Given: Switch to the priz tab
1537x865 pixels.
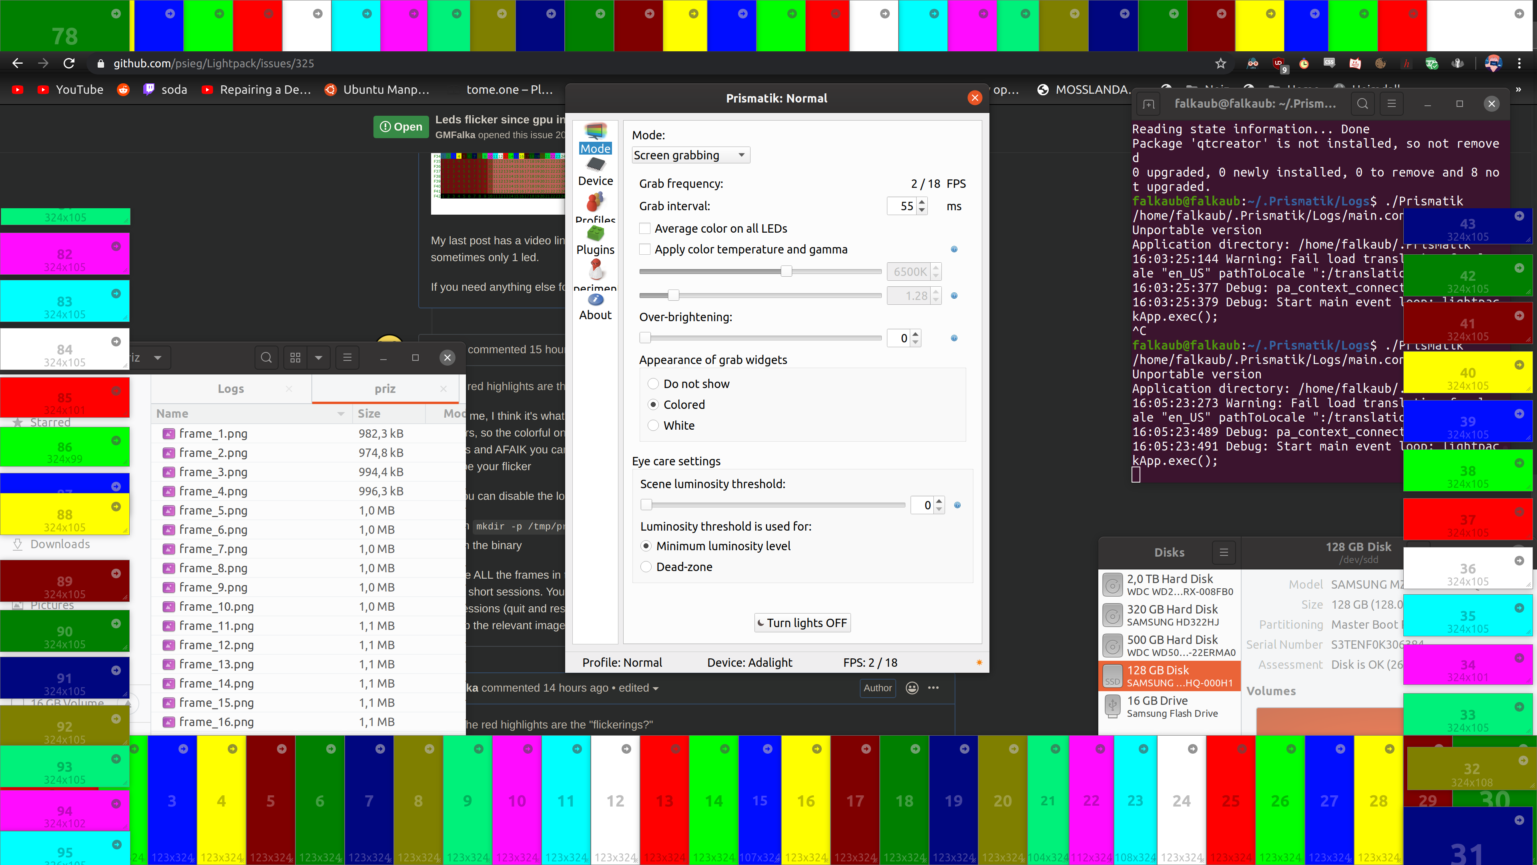Looking at the screenshot, I should click(385, 388).
